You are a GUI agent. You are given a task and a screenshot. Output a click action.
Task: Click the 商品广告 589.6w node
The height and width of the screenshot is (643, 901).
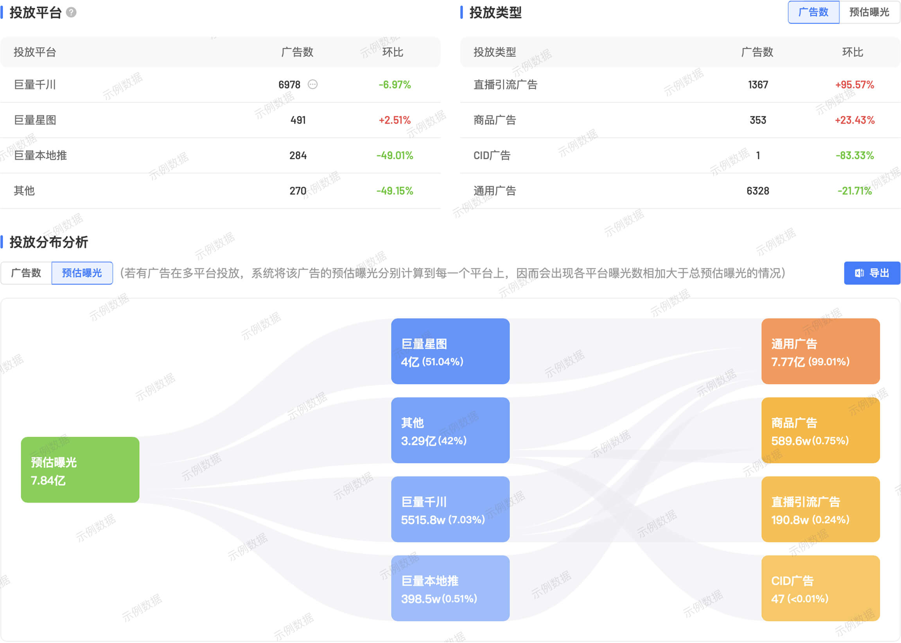coord(821,430)
